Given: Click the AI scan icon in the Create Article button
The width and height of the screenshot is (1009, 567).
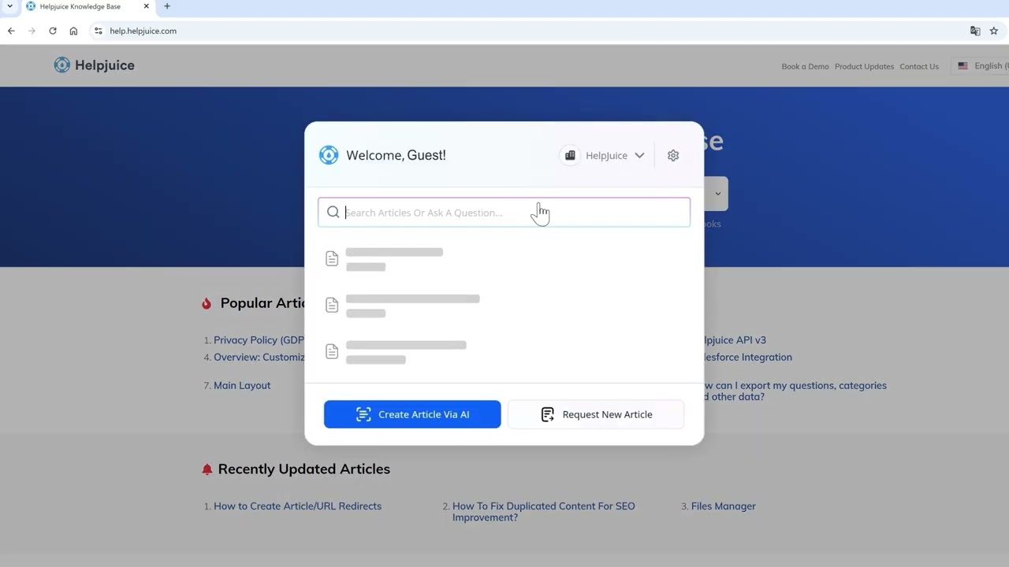Looking at the screenshot, I should 363,414.
